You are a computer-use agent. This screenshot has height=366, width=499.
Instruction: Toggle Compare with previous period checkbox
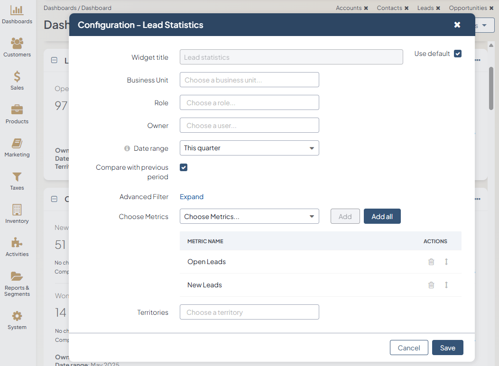(x=184, y=167)
